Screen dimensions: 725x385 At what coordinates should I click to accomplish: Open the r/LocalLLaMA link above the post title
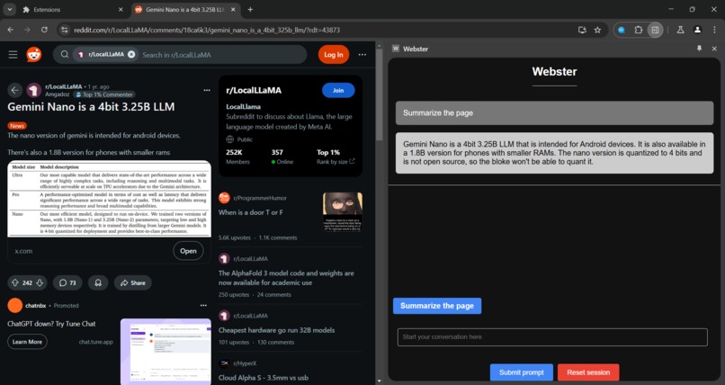click(63, 86)
